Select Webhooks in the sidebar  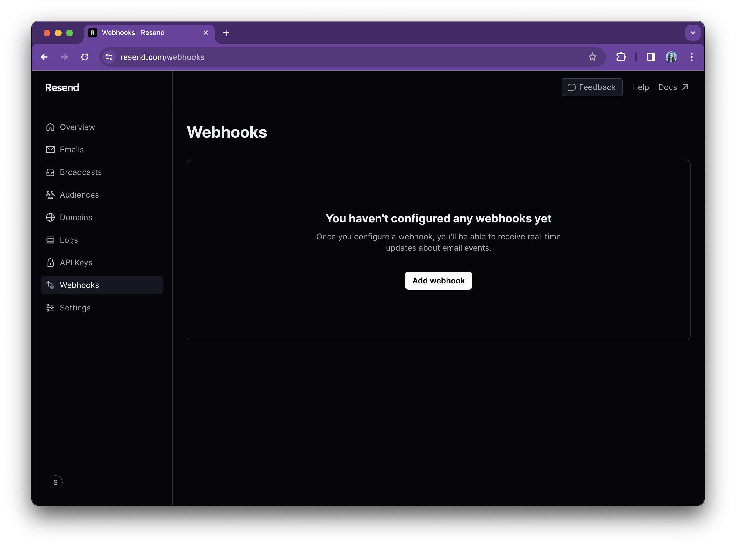click(x=102, y=285)
